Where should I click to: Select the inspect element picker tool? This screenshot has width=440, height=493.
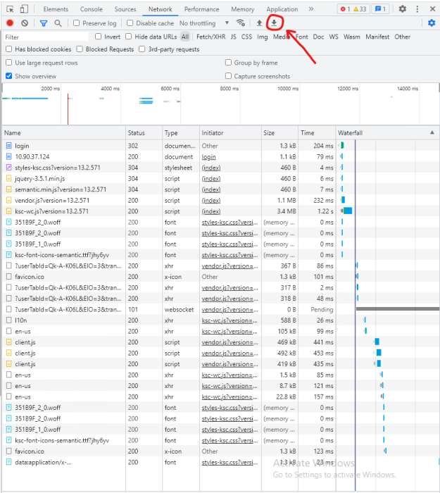click(x=11, y=9)
